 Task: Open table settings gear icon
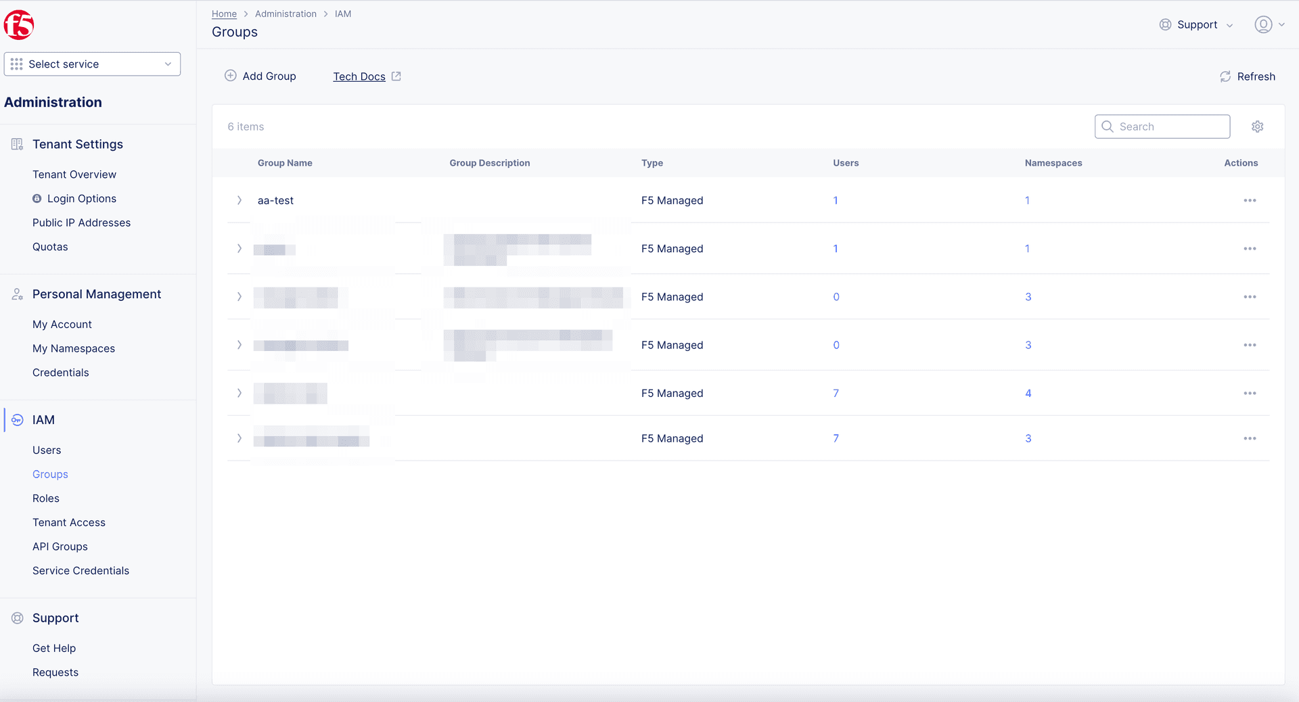click(x=1258, y=126)
